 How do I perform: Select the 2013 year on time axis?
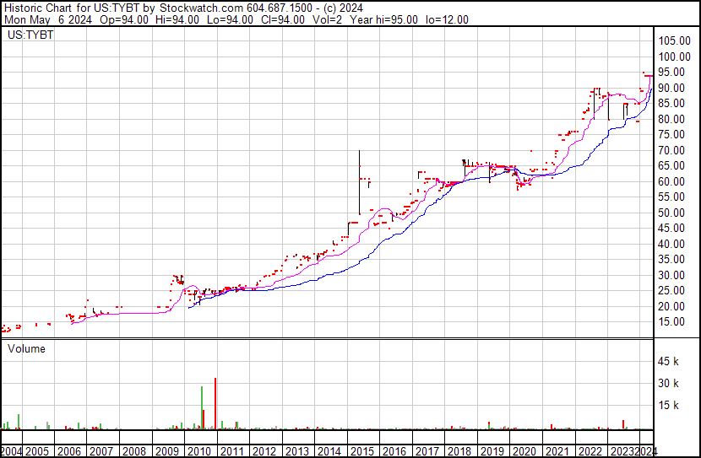(296, 451)
